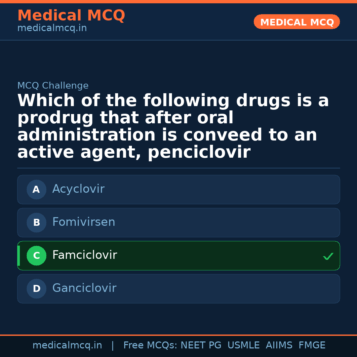The image size is (357, 357).
Task: Open the medicalmcq.in footer link
Action: (x=67, y=345)
